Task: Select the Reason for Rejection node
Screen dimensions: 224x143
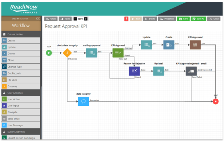Action: coord(134,71)
